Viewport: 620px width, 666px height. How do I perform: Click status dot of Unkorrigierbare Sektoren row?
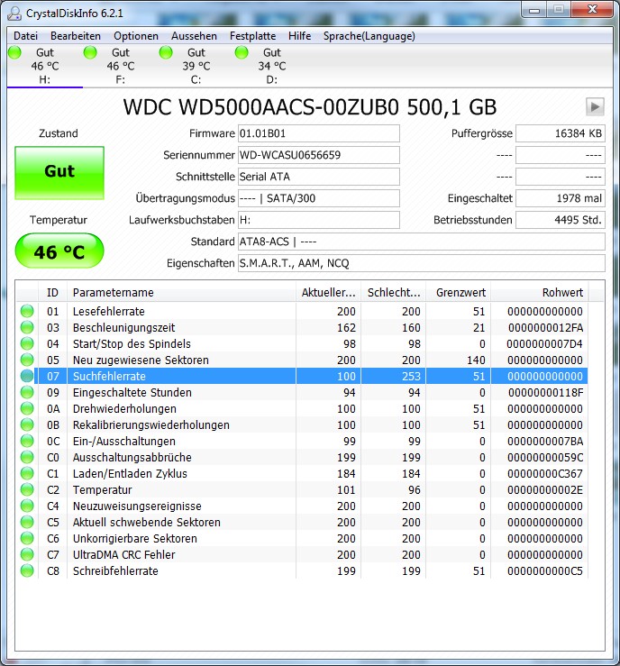tap(27, 538)
